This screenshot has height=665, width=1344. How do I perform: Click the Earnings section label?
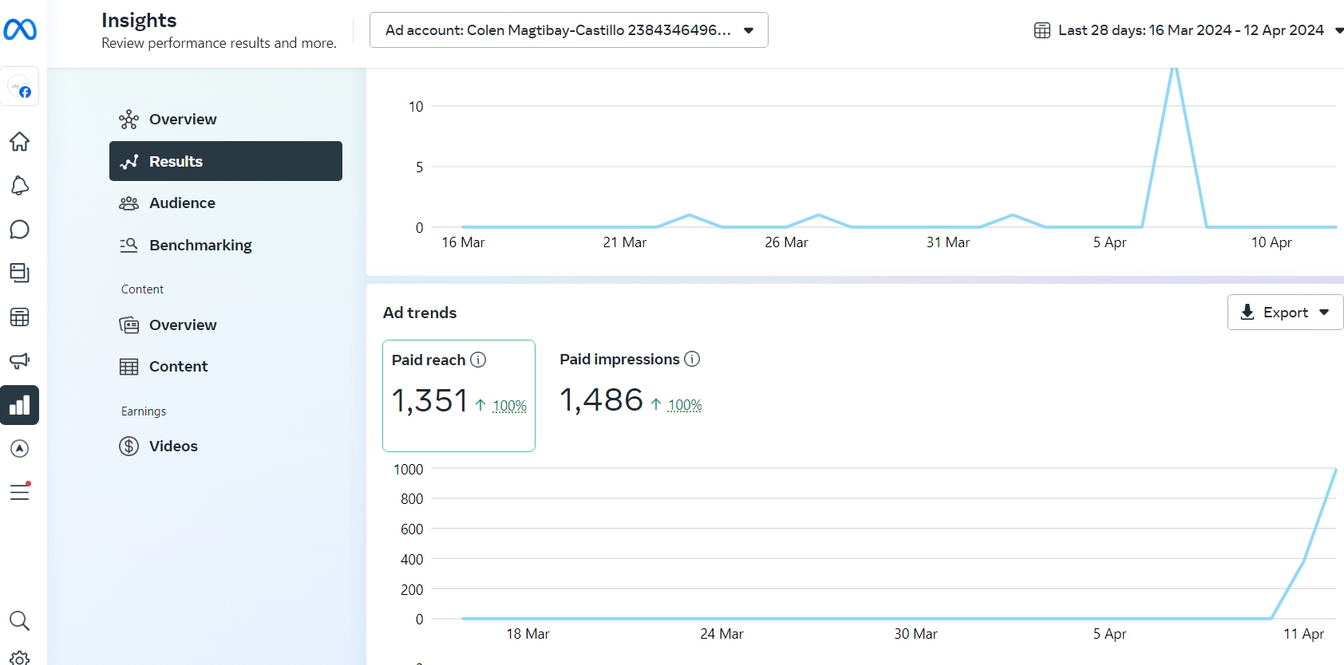[144, 411]
